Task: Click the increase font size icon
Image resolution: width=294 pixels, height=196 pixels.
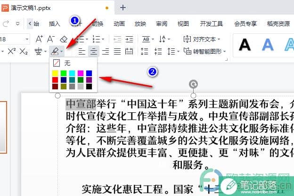Action: point(39,39)
